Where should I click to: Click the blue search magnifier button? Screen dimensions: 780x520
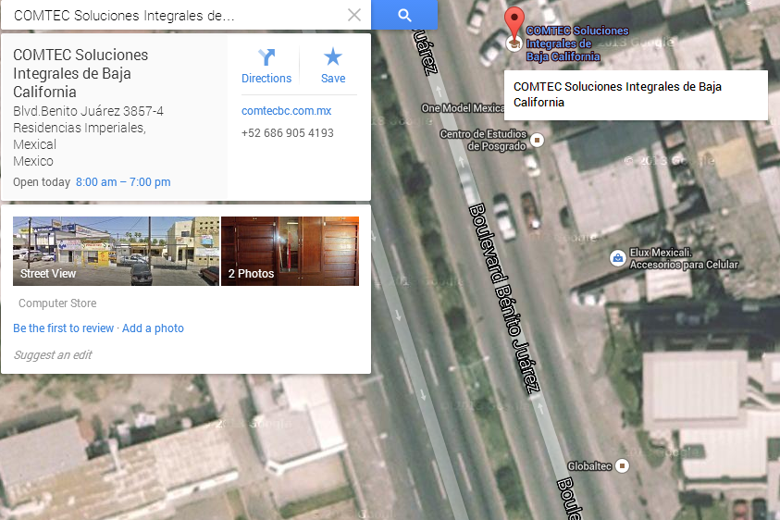coord(404,15)
